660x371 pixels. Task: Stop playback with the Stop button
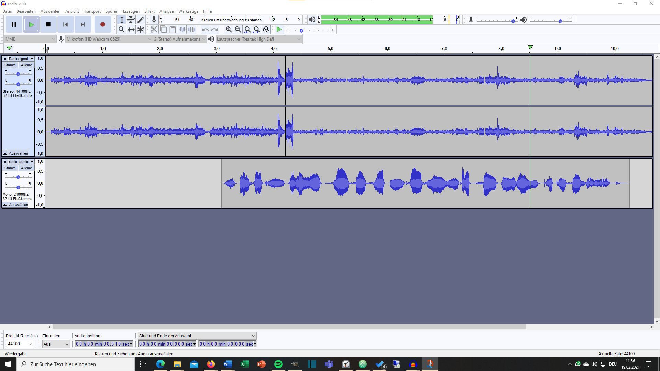point(48,24)
